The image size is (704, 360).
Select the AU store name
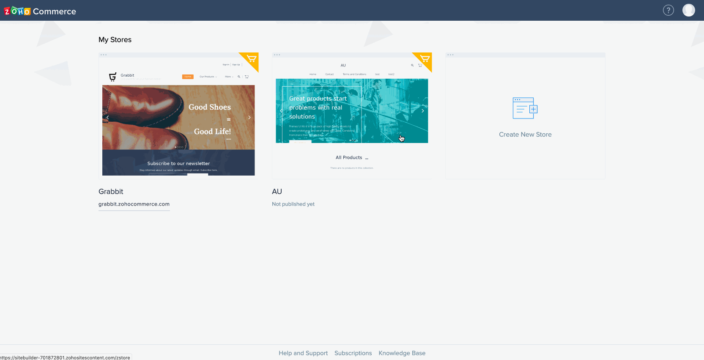tap(277, 192)
